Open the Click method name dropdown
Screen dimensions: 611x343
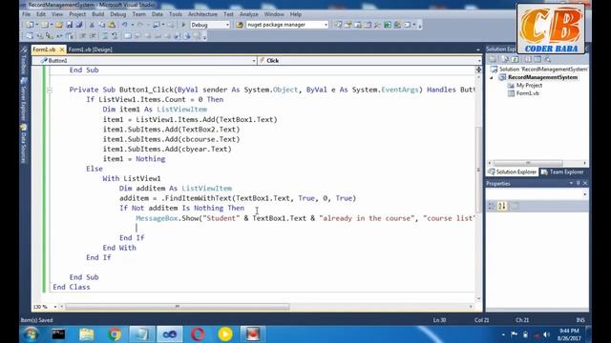pyautogui.click(x=479, y=61)
